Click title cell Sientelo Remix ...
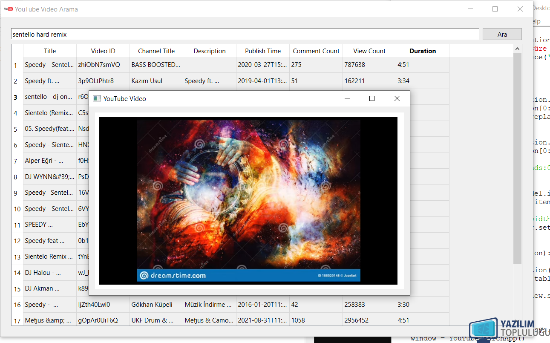The image size is (550, 343). coord(50,257)
